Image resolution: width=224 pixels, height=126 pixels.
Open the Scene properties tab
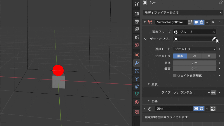(137, 37)
